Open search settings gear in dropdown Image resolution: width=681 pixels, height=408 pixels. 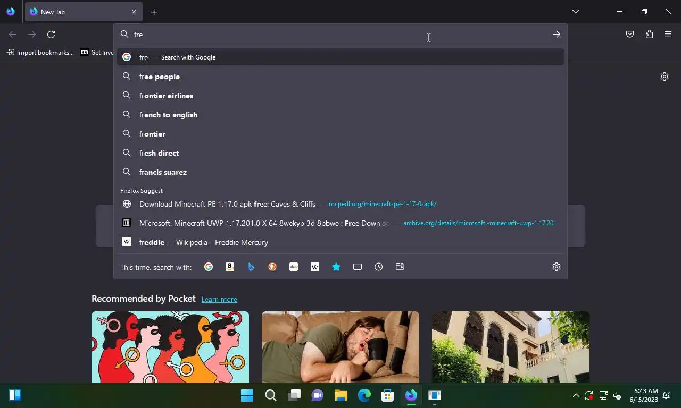pyautogui.click(x=557, y=267)
